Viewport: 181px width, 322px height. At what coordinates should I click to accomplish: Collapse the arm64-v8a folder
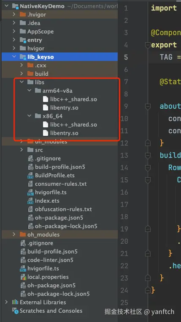29,91
